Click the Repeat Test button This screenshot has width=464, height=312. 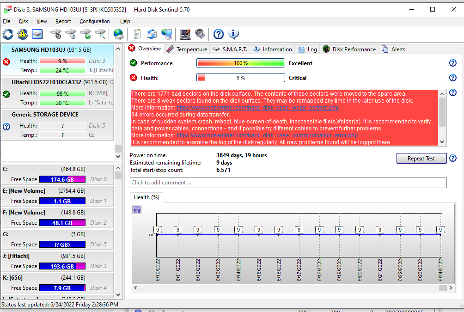click(x=421, y=159)
